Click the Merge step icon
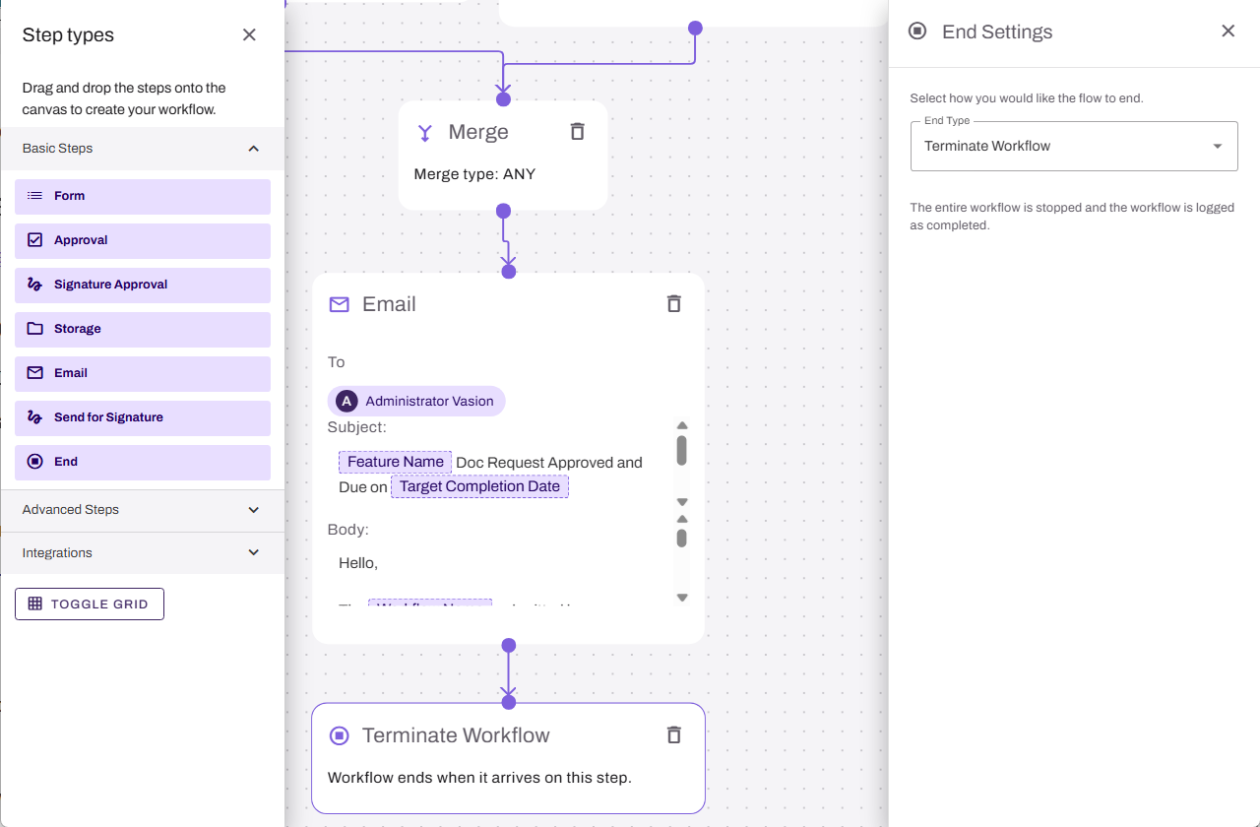This screenshot has height=827, width=1260. pos(425,133)
